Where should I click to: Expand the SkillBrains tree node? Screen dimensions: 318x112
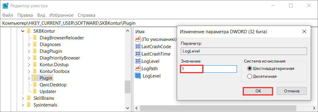[x=23, y=98]
